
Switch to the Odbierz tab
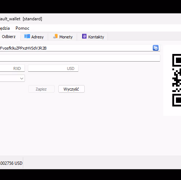tap(9, 37)
